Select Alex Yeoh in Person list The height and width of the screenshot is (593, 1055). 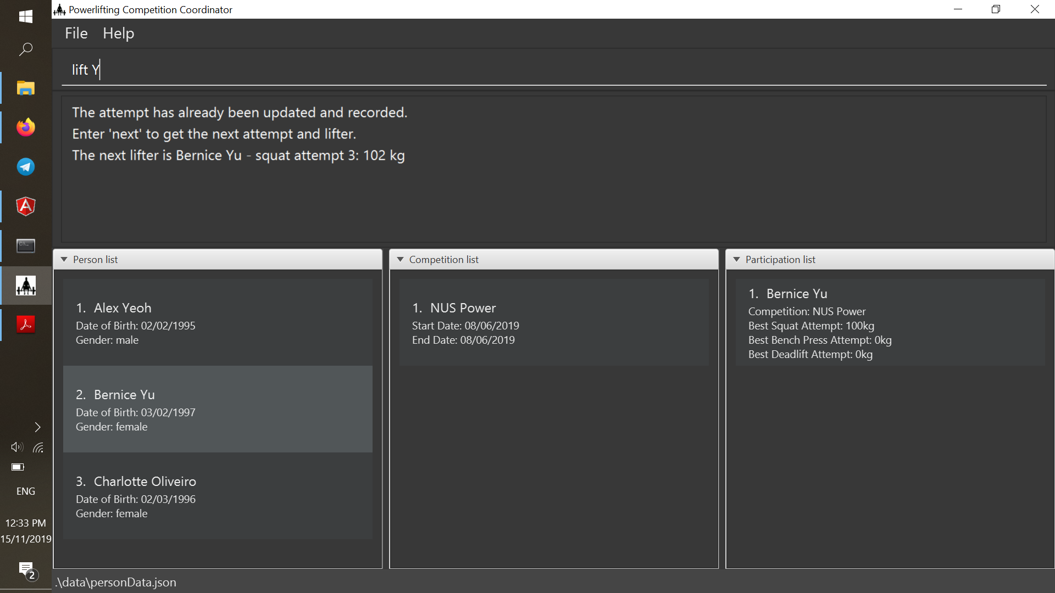[x=218, y=323]
